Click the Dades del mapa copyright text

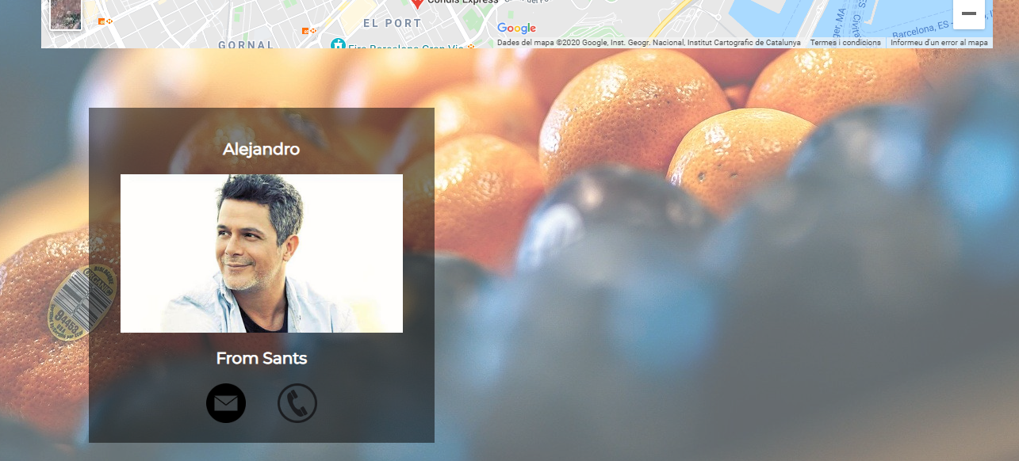pyautogui.click(x=649, y=43)
